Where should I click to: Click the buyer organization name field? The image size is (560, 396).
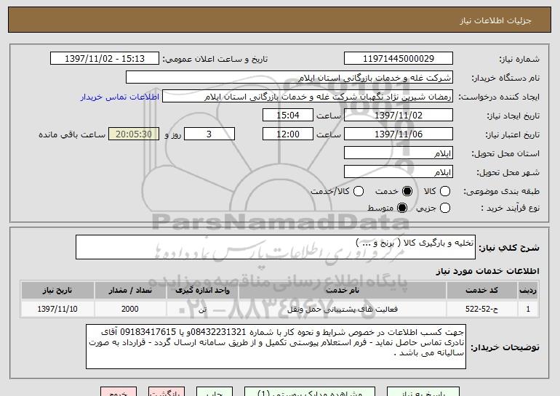(x=289, y=78)
